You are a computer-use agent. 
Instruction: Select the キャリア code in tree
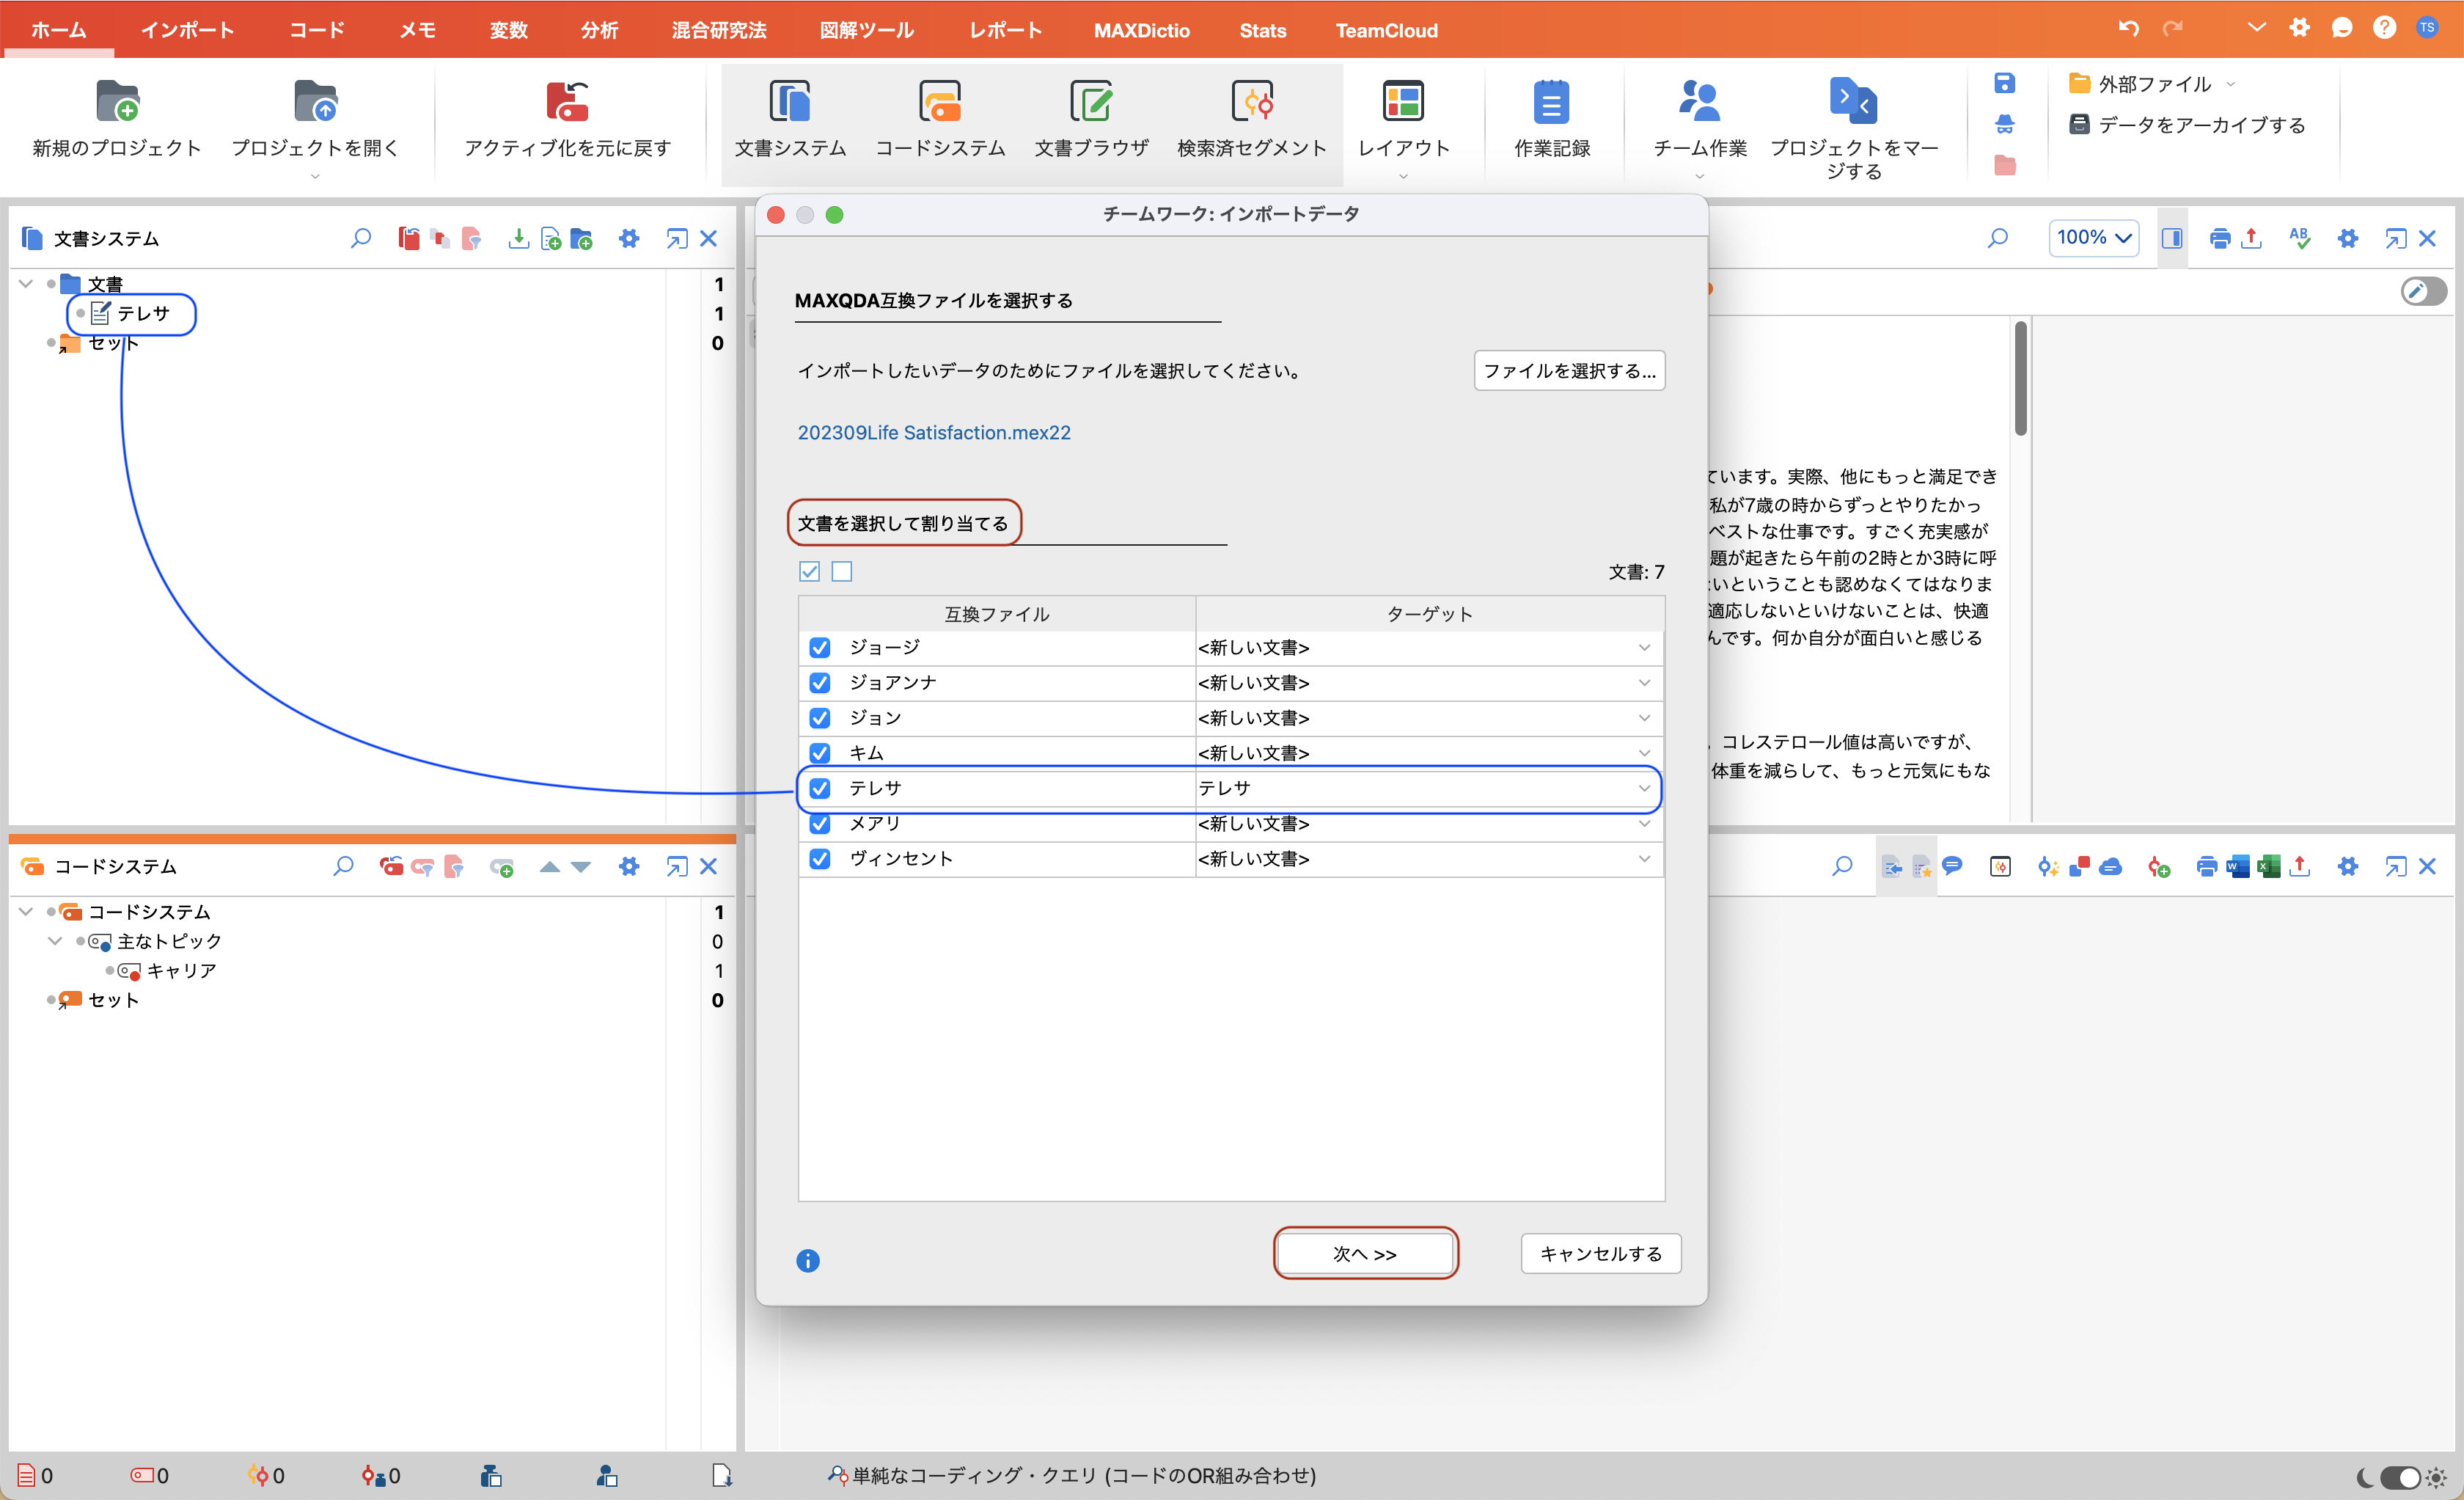(181, 970)
